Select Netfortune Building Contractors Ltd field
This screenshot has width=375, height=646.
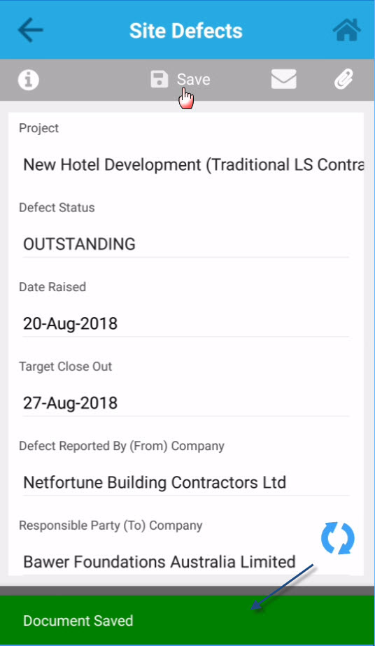pyautogui.click(x=186, y=483)
